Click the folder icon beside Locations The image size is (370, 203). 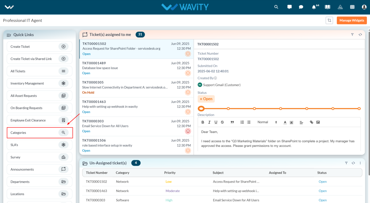coord(63,194)
